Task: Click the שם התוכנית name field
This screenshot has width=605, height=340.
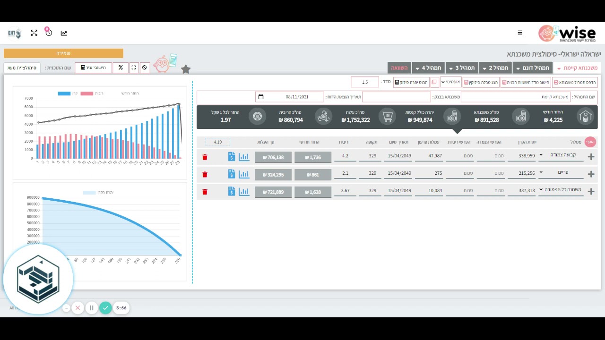Action: 22,68
